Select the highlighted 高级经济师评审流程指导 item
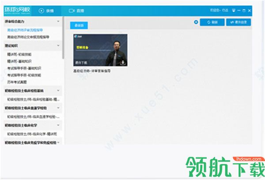The image size is (265, 180). tap(25, 30)
